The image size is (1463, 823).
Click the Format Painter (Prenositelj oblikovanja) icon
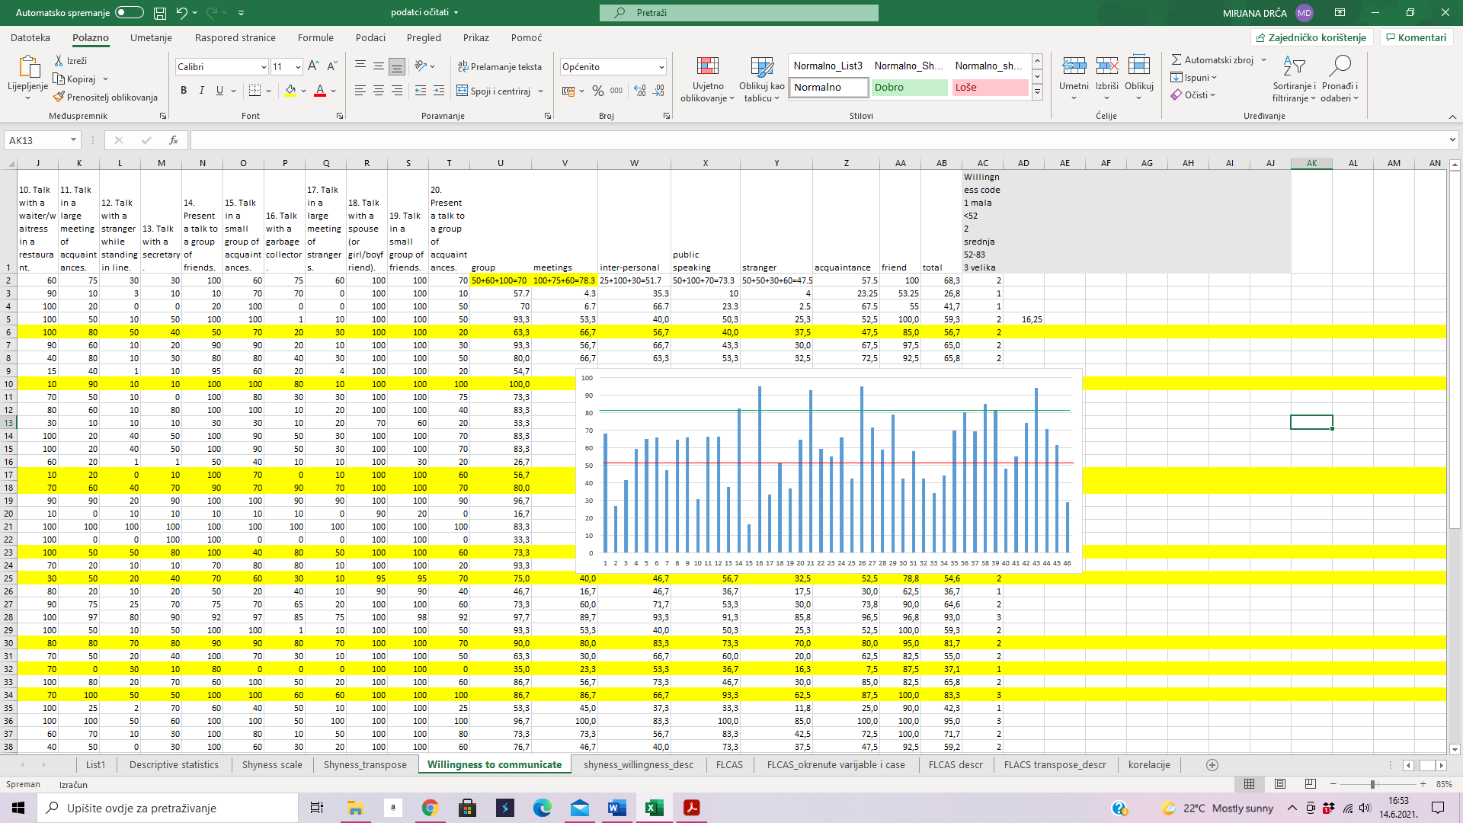(59, 97)
